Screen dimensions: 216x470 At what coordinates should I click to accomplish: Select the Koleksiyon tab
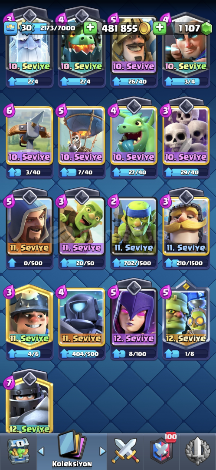coord(72,449)
